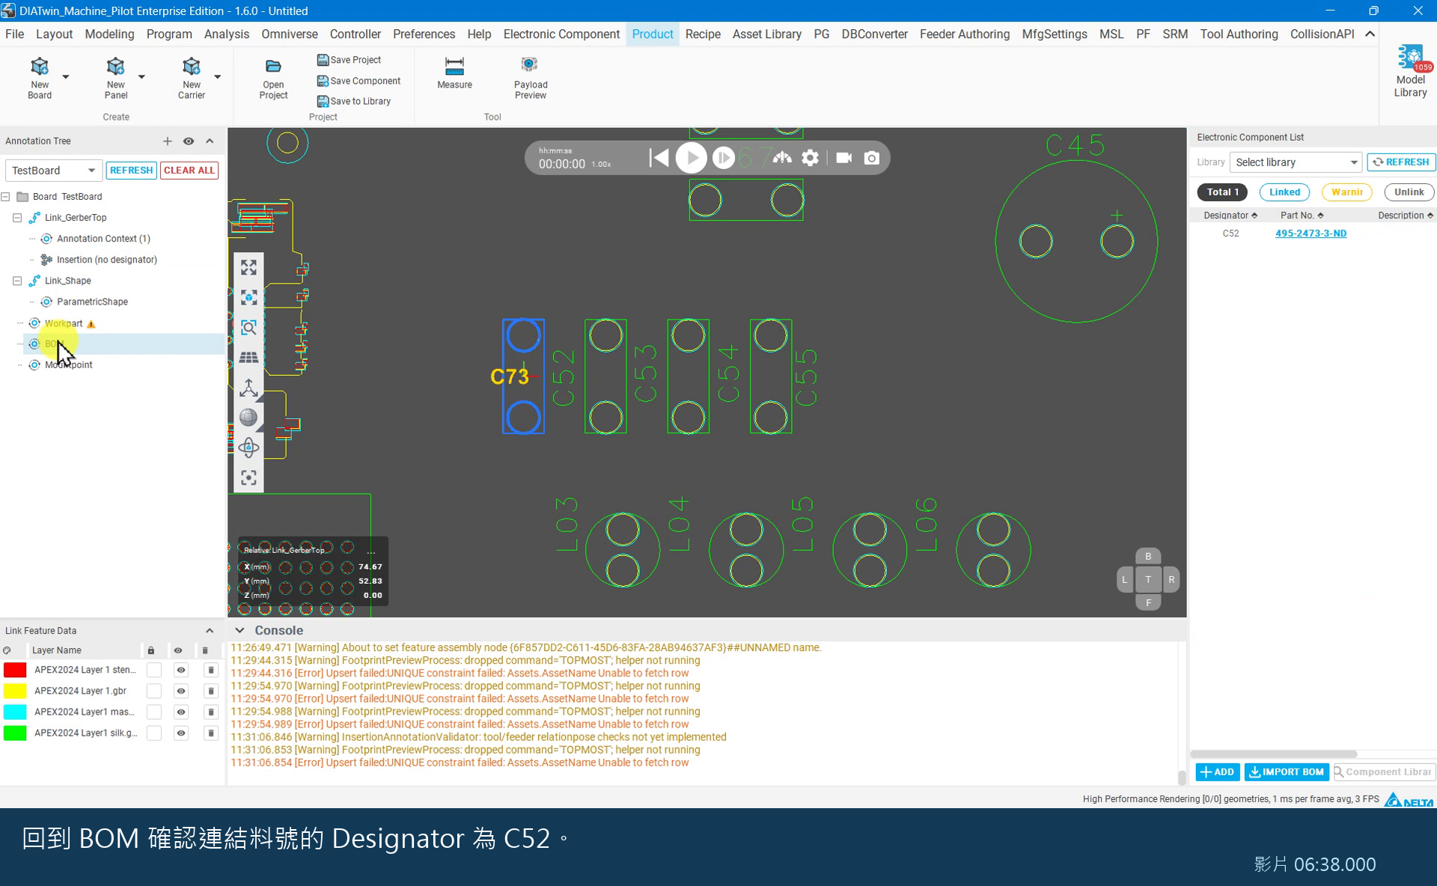Viewport: 1437px width, 886px height.
Task: Delete the APEX2024 Layer 1.gbr layer
Action: pyautogui.click(x=211, y=691)
